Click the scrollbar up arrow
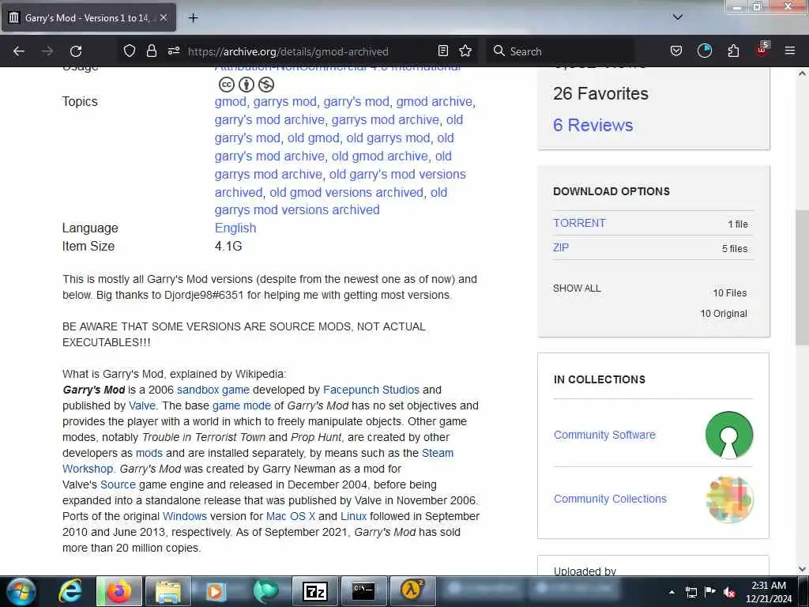The image size is (809, 607). (802, 74)
